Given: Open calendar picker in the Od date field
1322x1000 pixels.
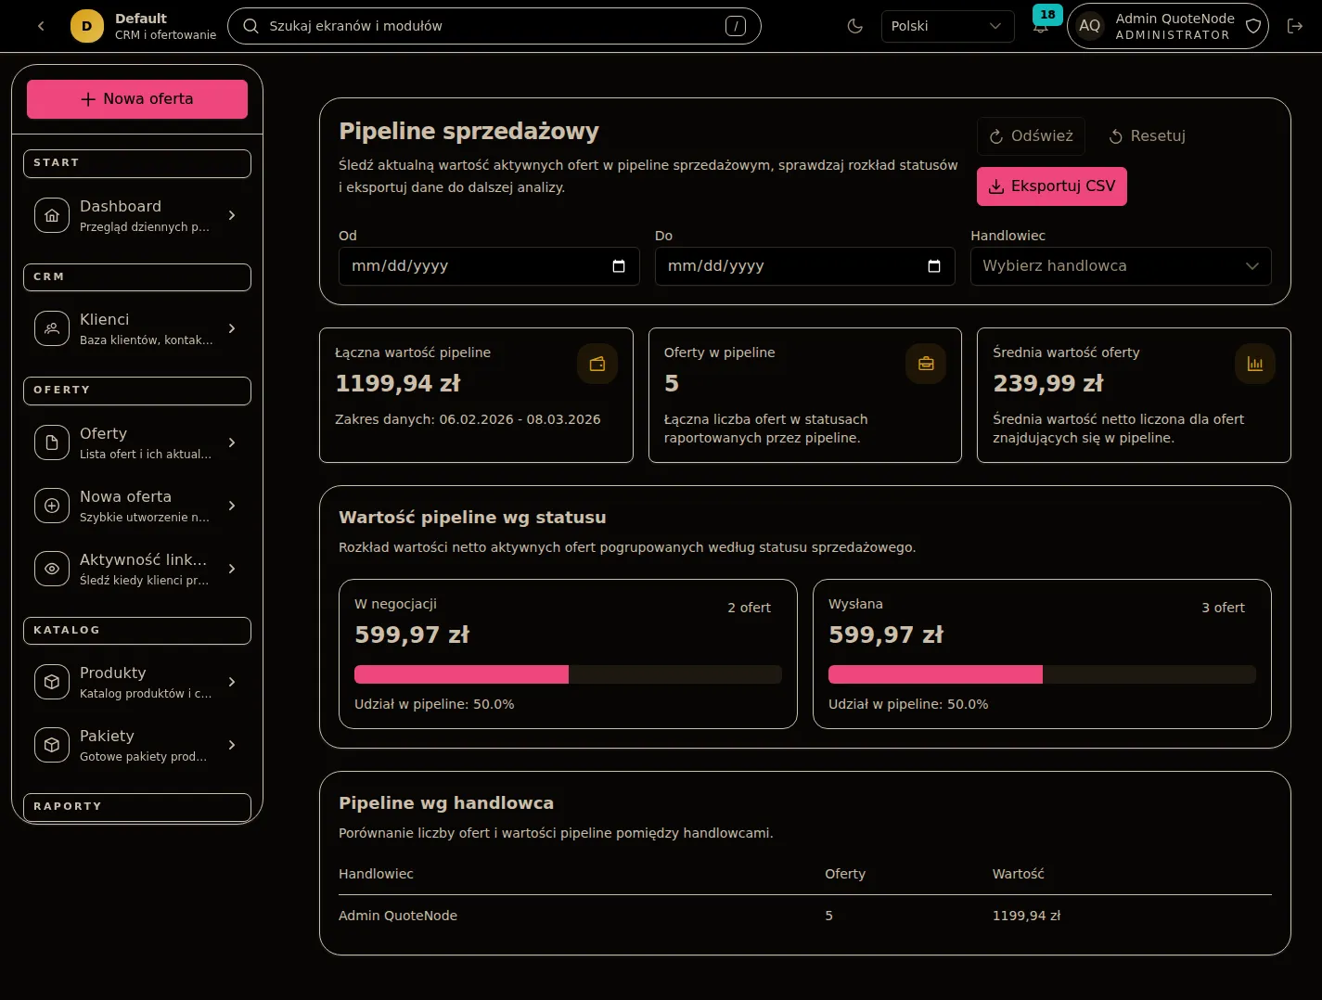Looking at the screenshot, I should click(x=619, y=266).
